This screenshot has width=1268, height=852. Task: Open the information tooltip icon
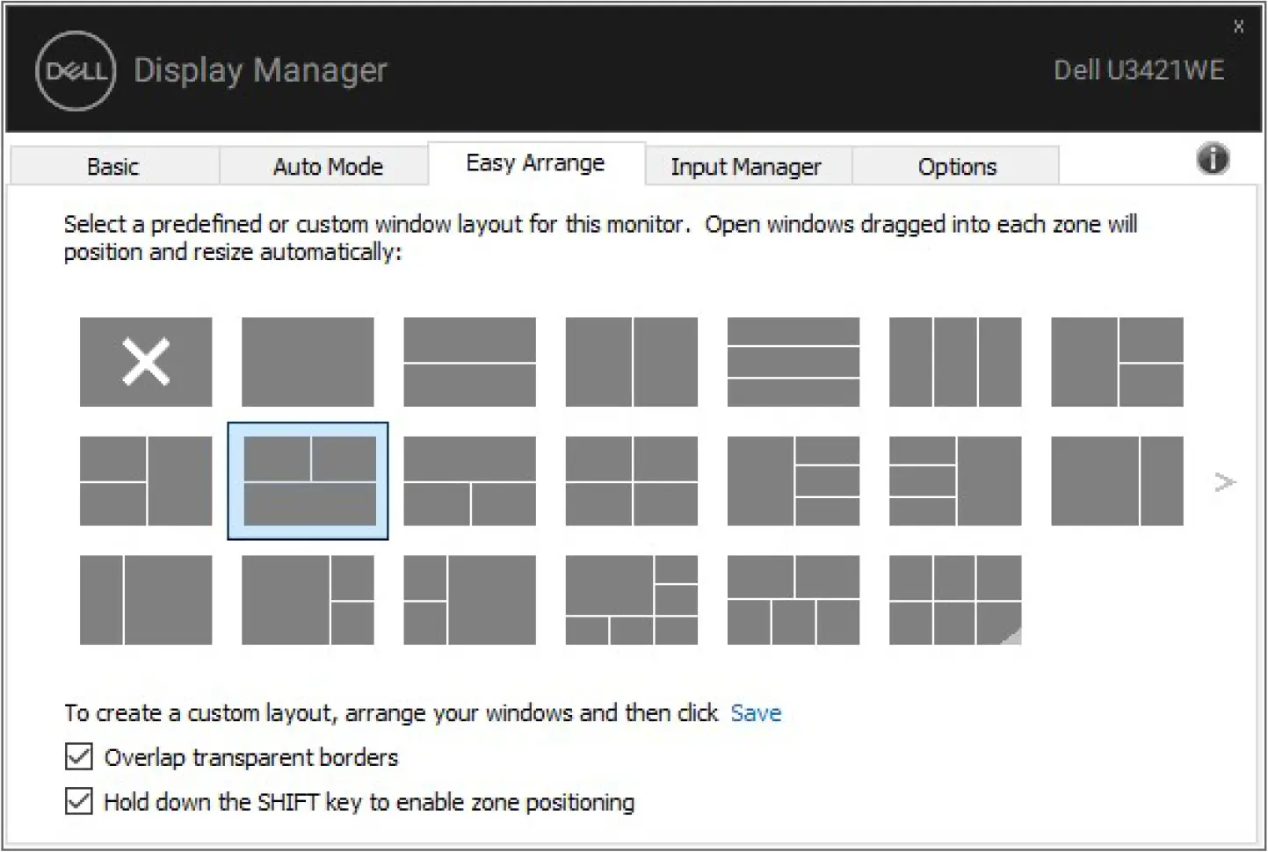[x=1212, y=160]
